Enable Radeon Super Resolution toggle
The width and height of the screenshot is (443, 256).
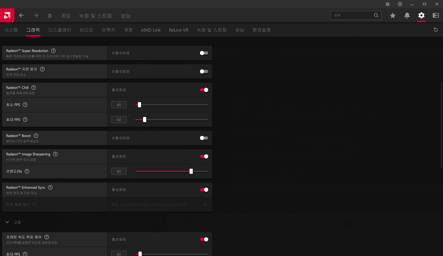(204, 53)
